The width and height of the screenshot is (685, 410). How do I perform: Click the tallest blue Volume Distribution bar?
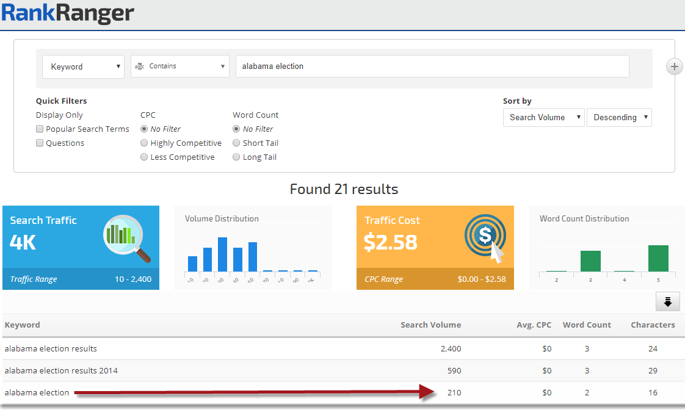[x=222, y=254]
